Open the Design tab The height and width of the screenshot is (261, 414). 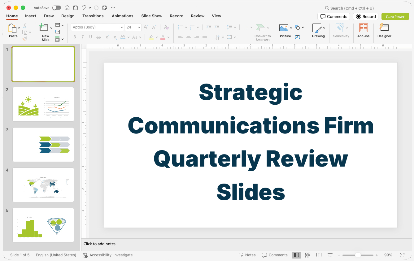point(68,16)
